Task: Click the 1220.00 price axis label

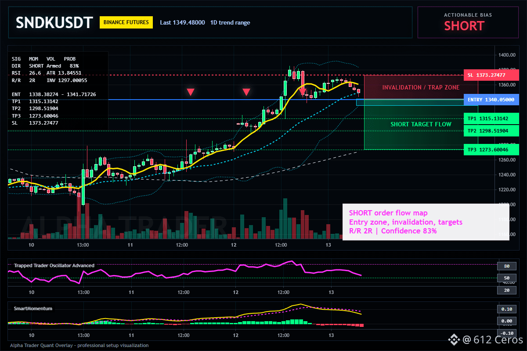Action: 506,190
